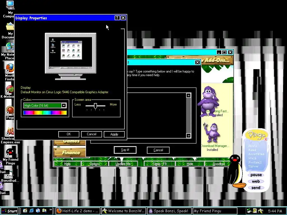Viewport: 287px width, 215px height.
Task: Click OK in Display Properties
Action: coord(69,134)
